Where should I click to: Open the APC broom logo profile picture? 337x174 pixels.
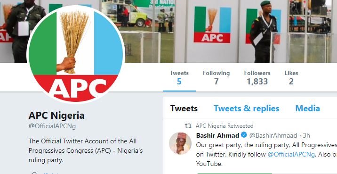coord(76,55)
